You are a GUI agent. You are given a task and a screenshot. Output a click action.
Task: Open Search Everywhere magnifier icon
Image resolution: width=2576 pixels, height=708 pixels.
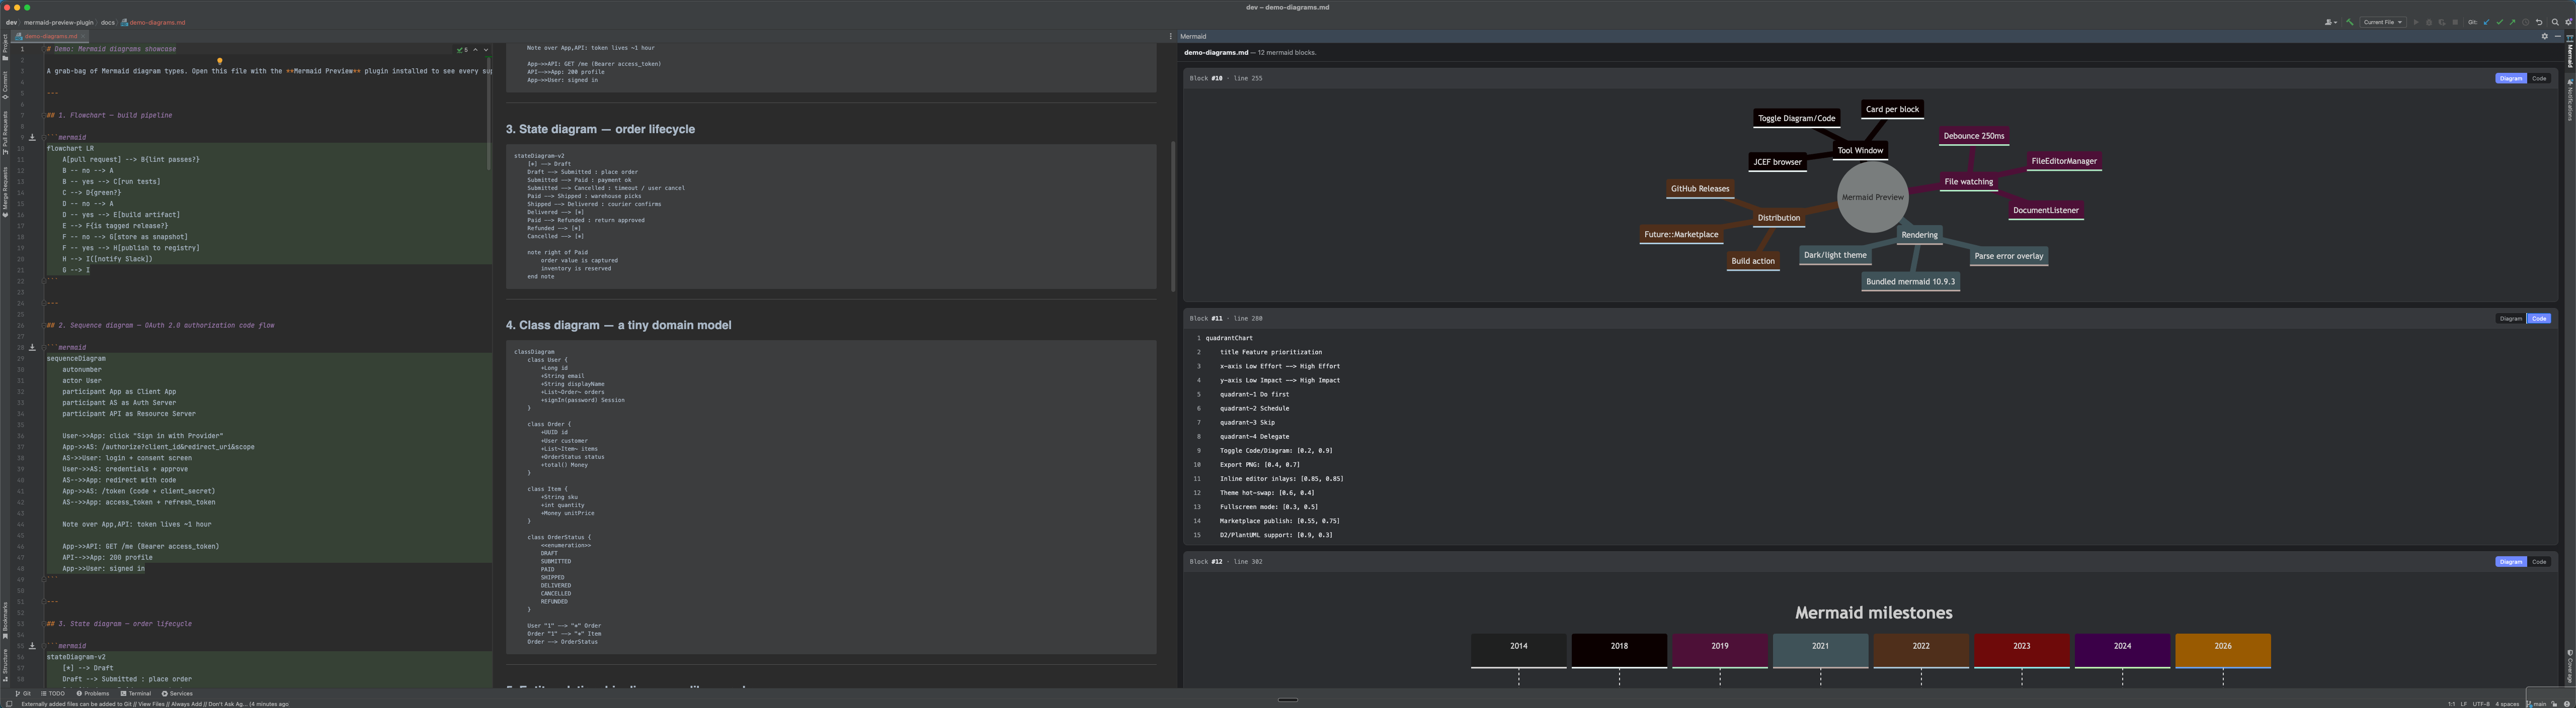[x=2555, y=22]
